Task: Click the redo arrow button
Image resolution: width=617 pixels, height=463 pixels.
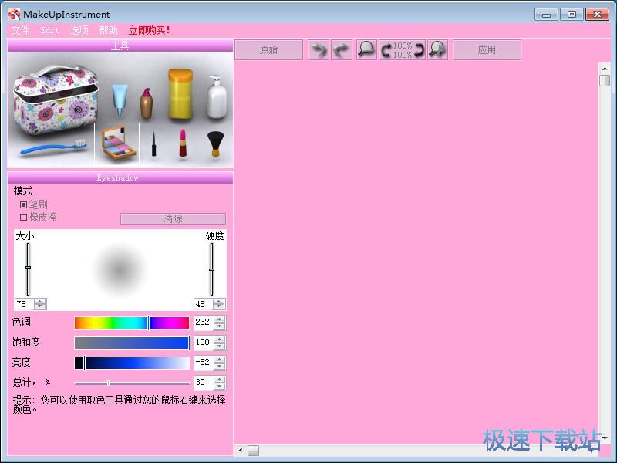Action: point(342,50)
